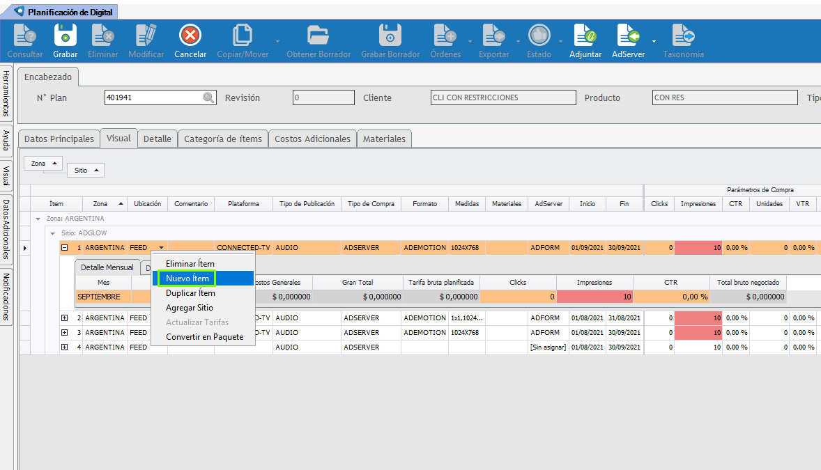Viewport: 821px width, 470px height.
Task: Click the Obtener Borrador folder icon
Action: pyautogui.click(x=318, y=36)
